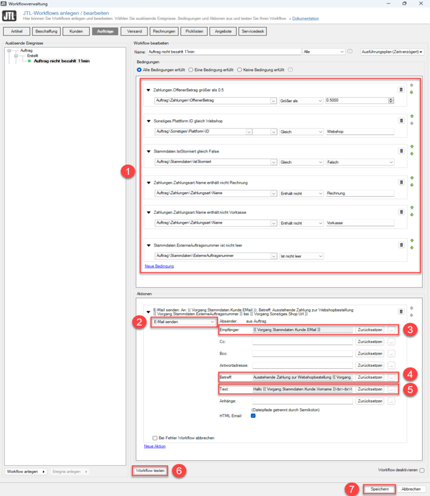Open the E-Mail senden action type dropdown
430x496 pixels.
point(184,321)
